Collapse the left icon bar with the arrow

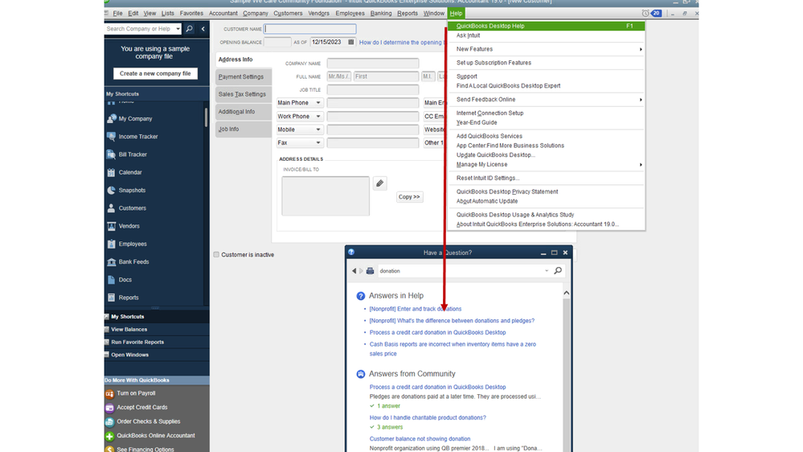(203, 29)
